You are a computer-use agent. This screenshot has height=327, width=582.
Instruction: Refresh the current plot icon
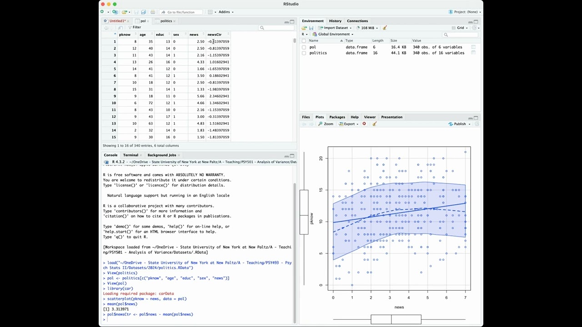pyautogui.click(x=477, y=124)
